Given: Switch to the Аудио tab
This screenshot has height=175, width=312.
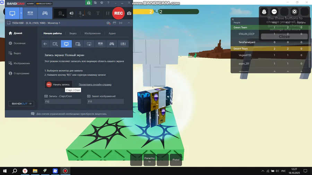Looking at the screenshot, I should 112,33.
